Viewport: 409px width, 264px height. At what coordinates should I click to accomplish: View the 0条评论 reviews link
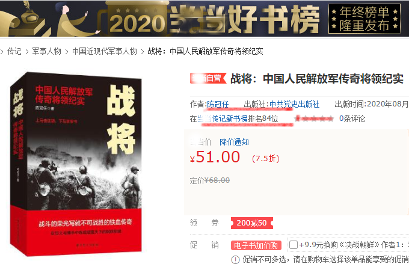tap(352, 118)
